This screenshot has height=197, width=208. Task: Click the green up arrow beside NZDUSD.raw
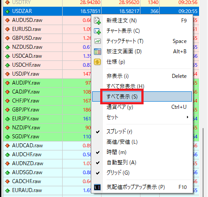[x=8, y=47]
